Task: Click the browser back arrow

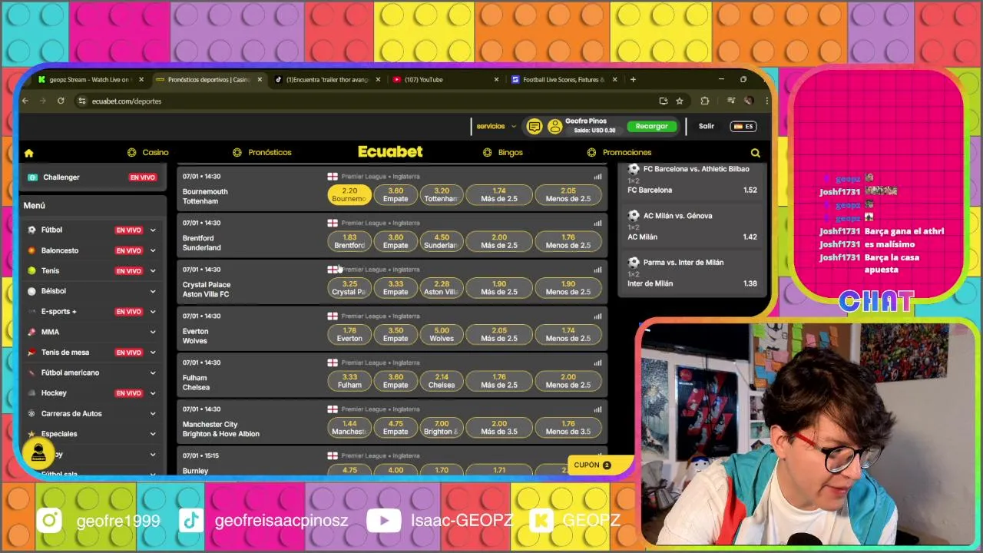Action: (x=25, y=101)
